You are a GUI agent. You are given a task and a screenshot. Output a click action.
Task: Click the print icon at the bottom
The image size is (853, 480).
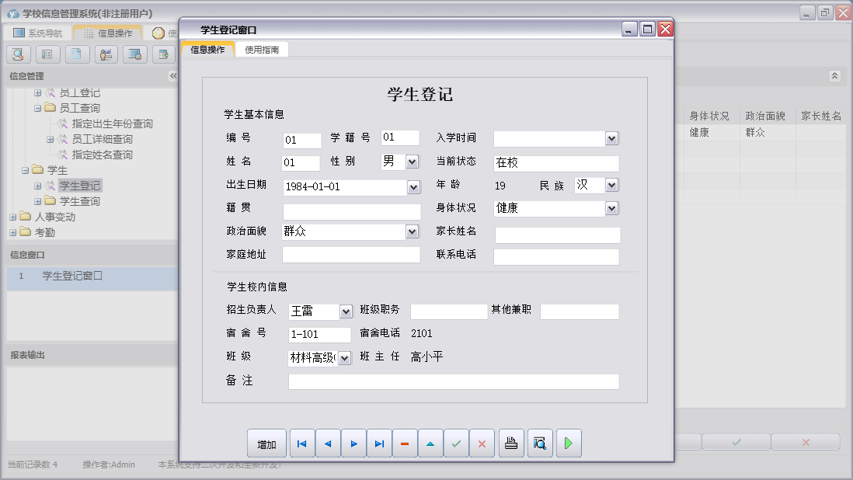pos(510,443)
